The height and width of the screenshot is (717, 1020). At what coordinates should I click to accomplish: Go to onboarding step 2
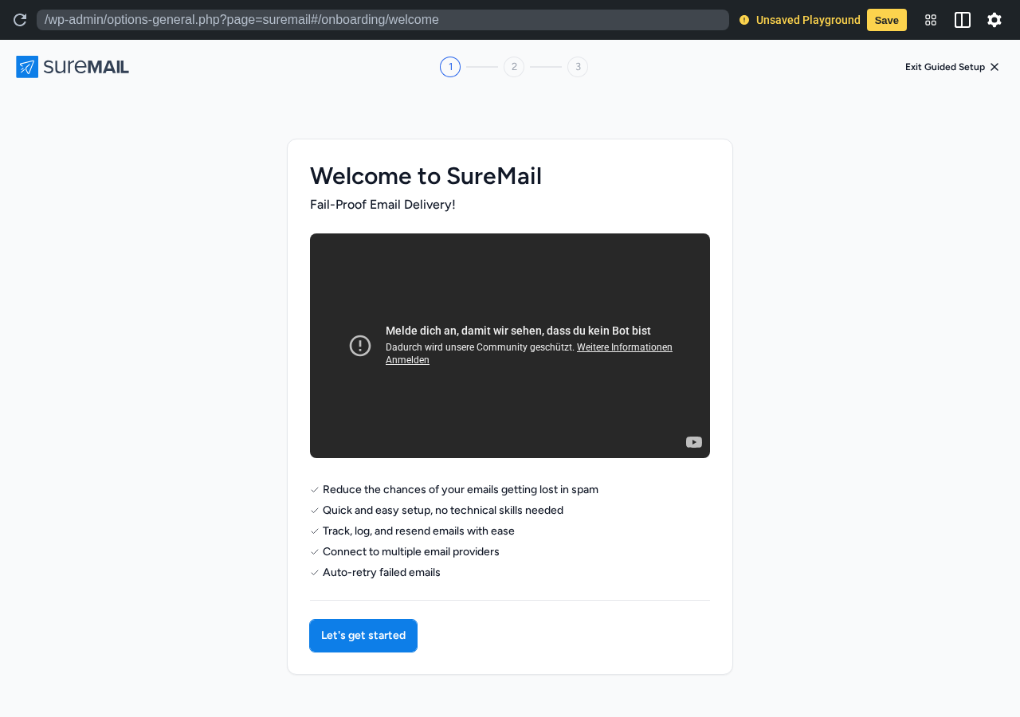tap(514, 67)
